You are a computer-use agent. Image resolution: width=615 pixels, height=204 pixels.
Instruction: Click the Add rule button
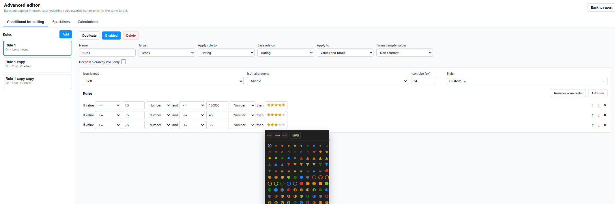click(598, 93)
